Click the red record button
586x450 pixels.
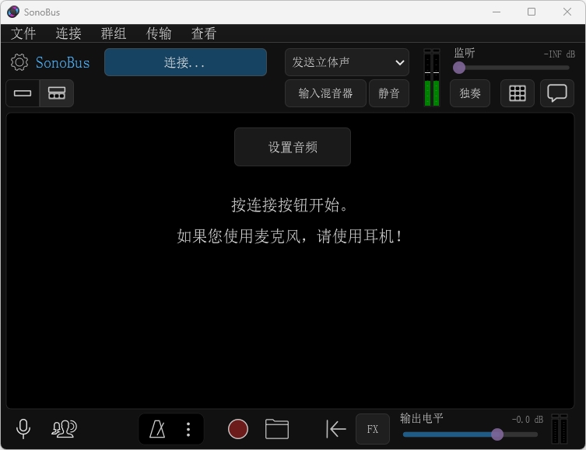(238, 429)
